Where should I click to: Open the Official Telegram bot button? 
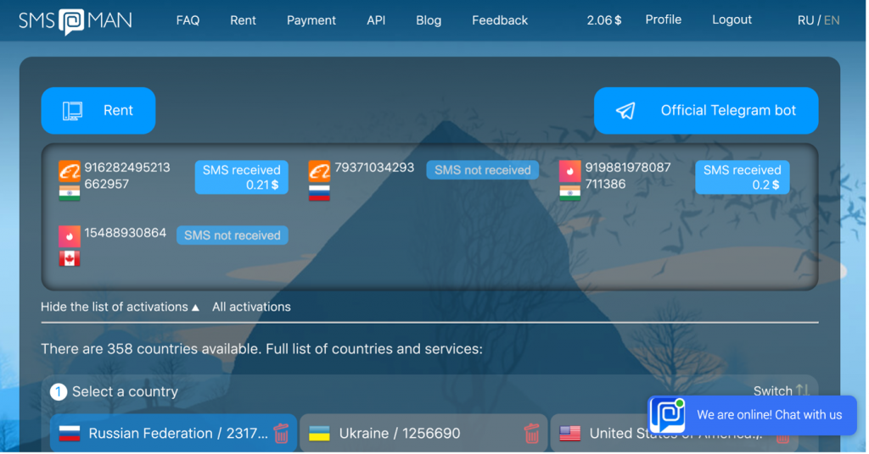click(x=705, y=110)
